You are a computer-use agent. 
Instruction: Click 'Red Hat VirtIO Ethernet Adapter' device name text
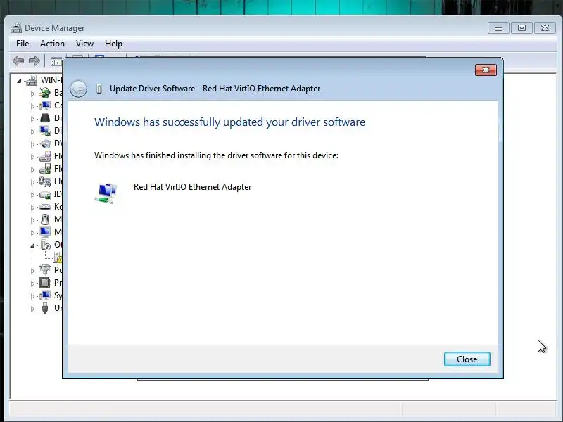click(192, 187)
